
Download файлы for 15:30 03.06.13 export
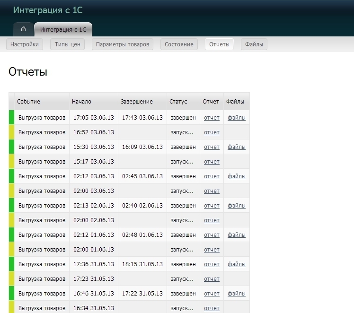click(x=237, y=147)
